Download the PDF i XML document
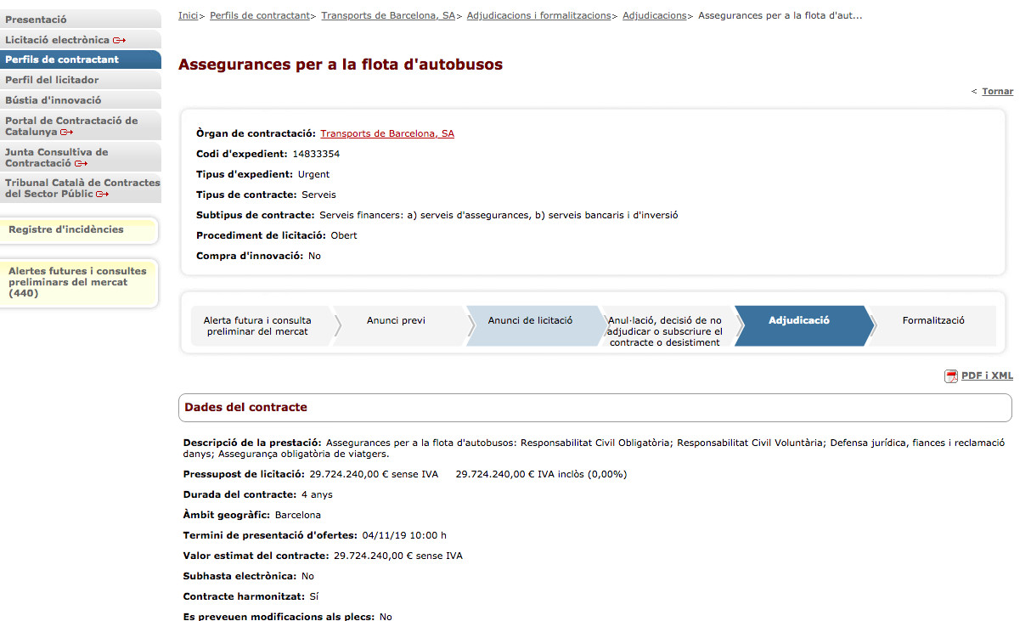1031x621 pixels. (x=987, y=375)
